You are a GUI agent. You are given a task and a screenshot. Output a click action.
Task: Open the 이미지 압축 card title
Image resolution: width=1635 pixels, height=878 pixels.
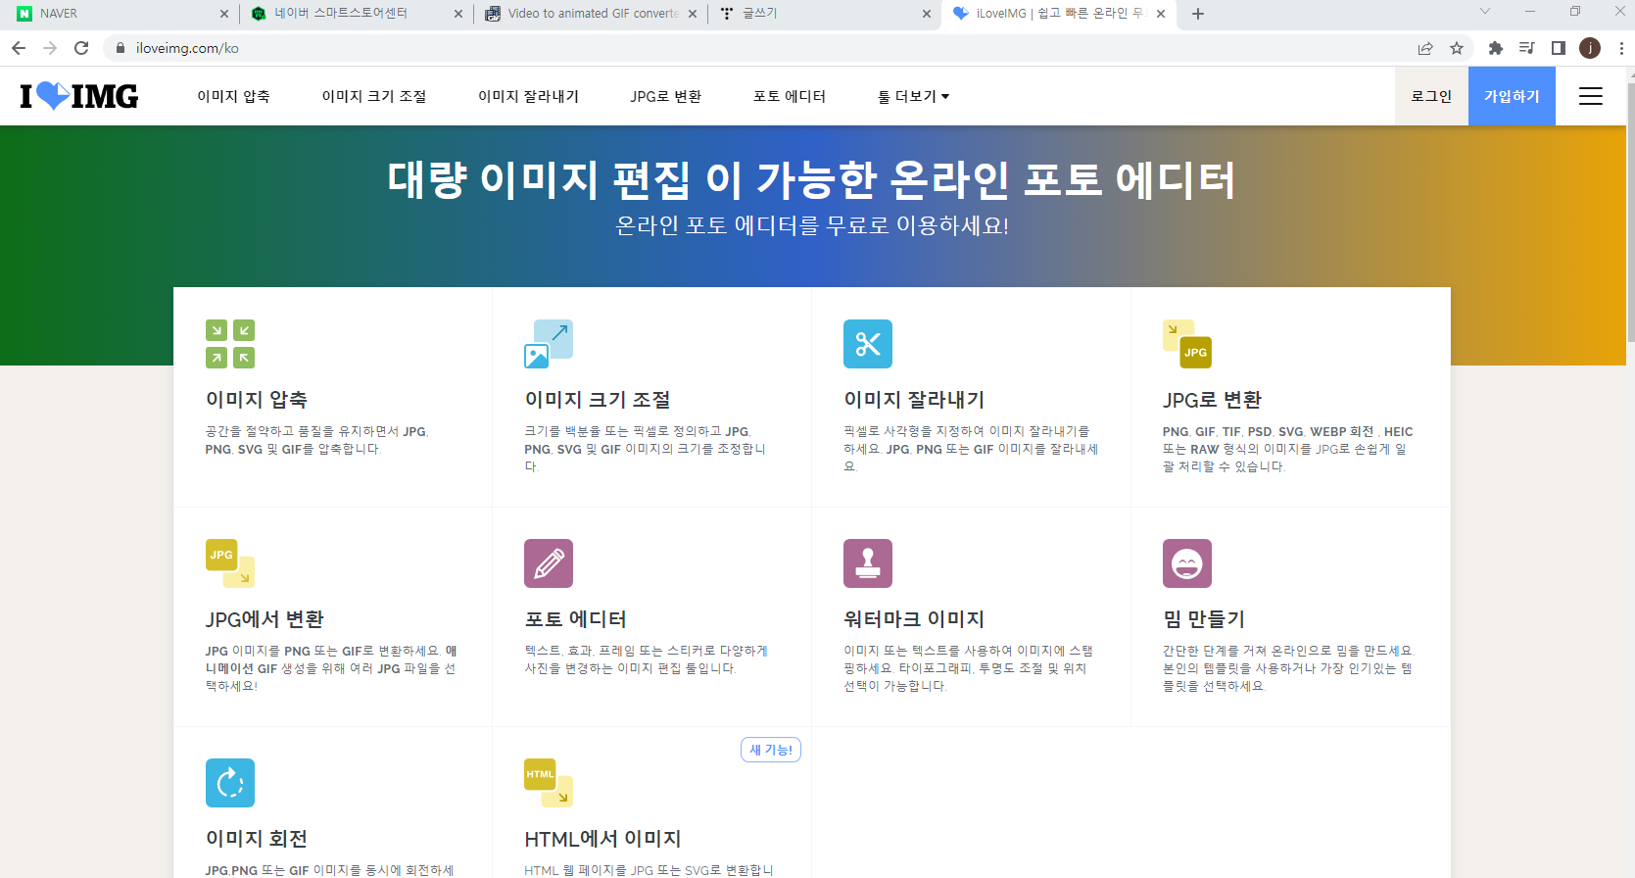[257, 400]
